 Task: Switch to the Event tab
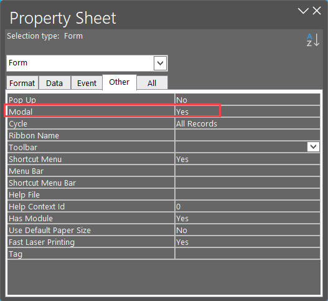(x=87, y=83)
